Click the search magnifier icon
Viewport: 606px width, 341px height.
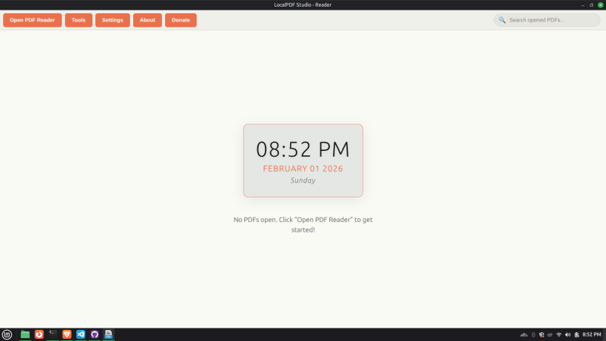pyautogui.click(x=502, y=20)
